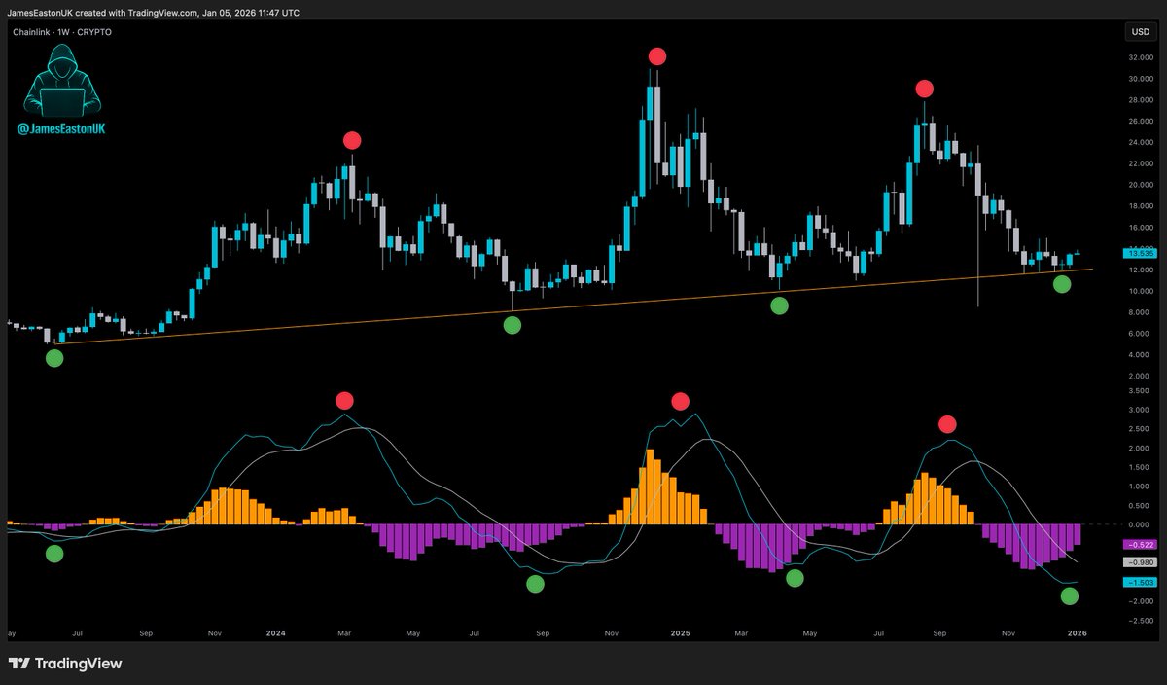Click the 0.500 indicator axis label
This screenshot has height=685, width=1167.
1140,506
